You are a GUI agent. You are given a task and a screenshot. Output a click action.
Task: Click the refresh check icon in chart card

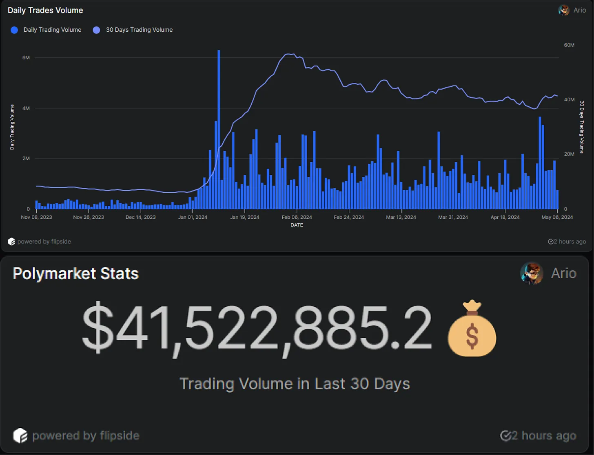(x=551, y=242)
